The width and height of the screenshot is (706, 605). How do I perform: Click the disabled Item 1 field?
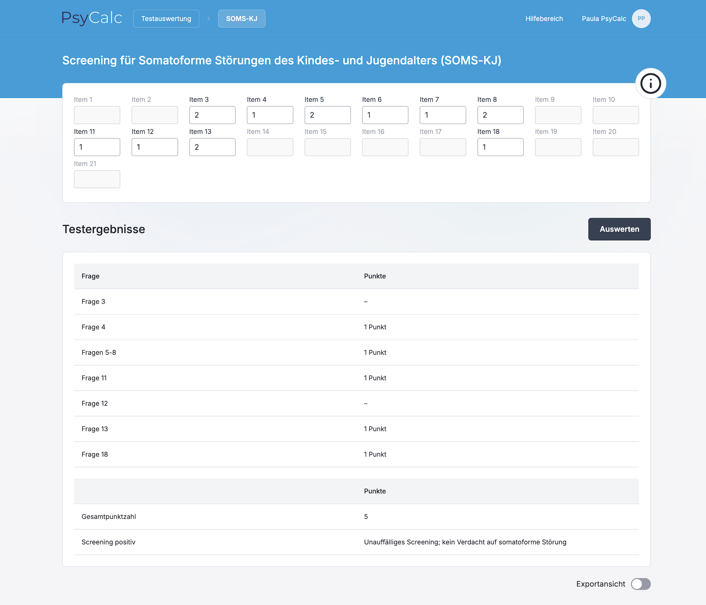tap(97, 115)
